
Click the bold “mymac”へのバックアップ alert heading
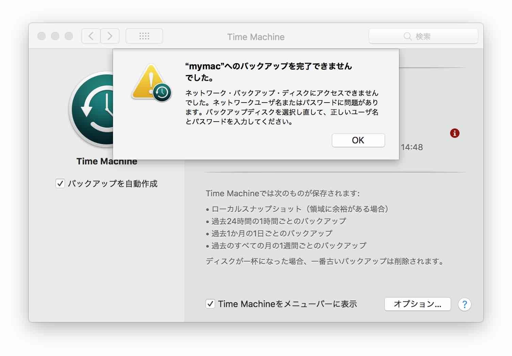point(269,72)
